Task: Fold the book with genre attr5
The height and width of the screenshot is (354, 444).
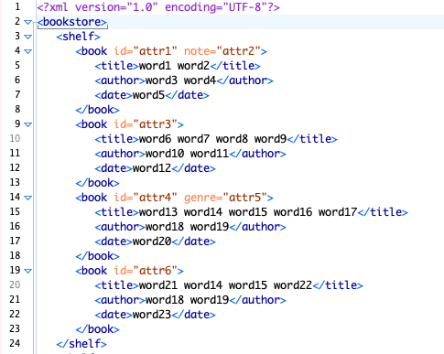Action: pyautogui.click(x=27, y=198)
